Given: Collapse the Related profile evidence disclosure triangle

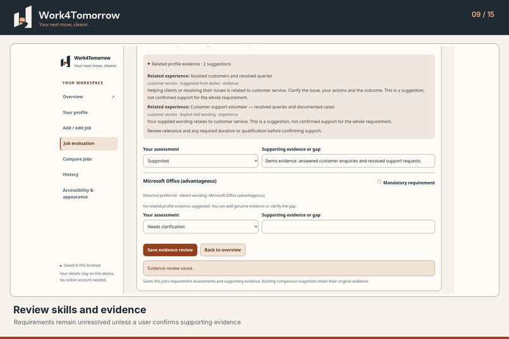Looking at the screenshot, I should pos(148,64).
